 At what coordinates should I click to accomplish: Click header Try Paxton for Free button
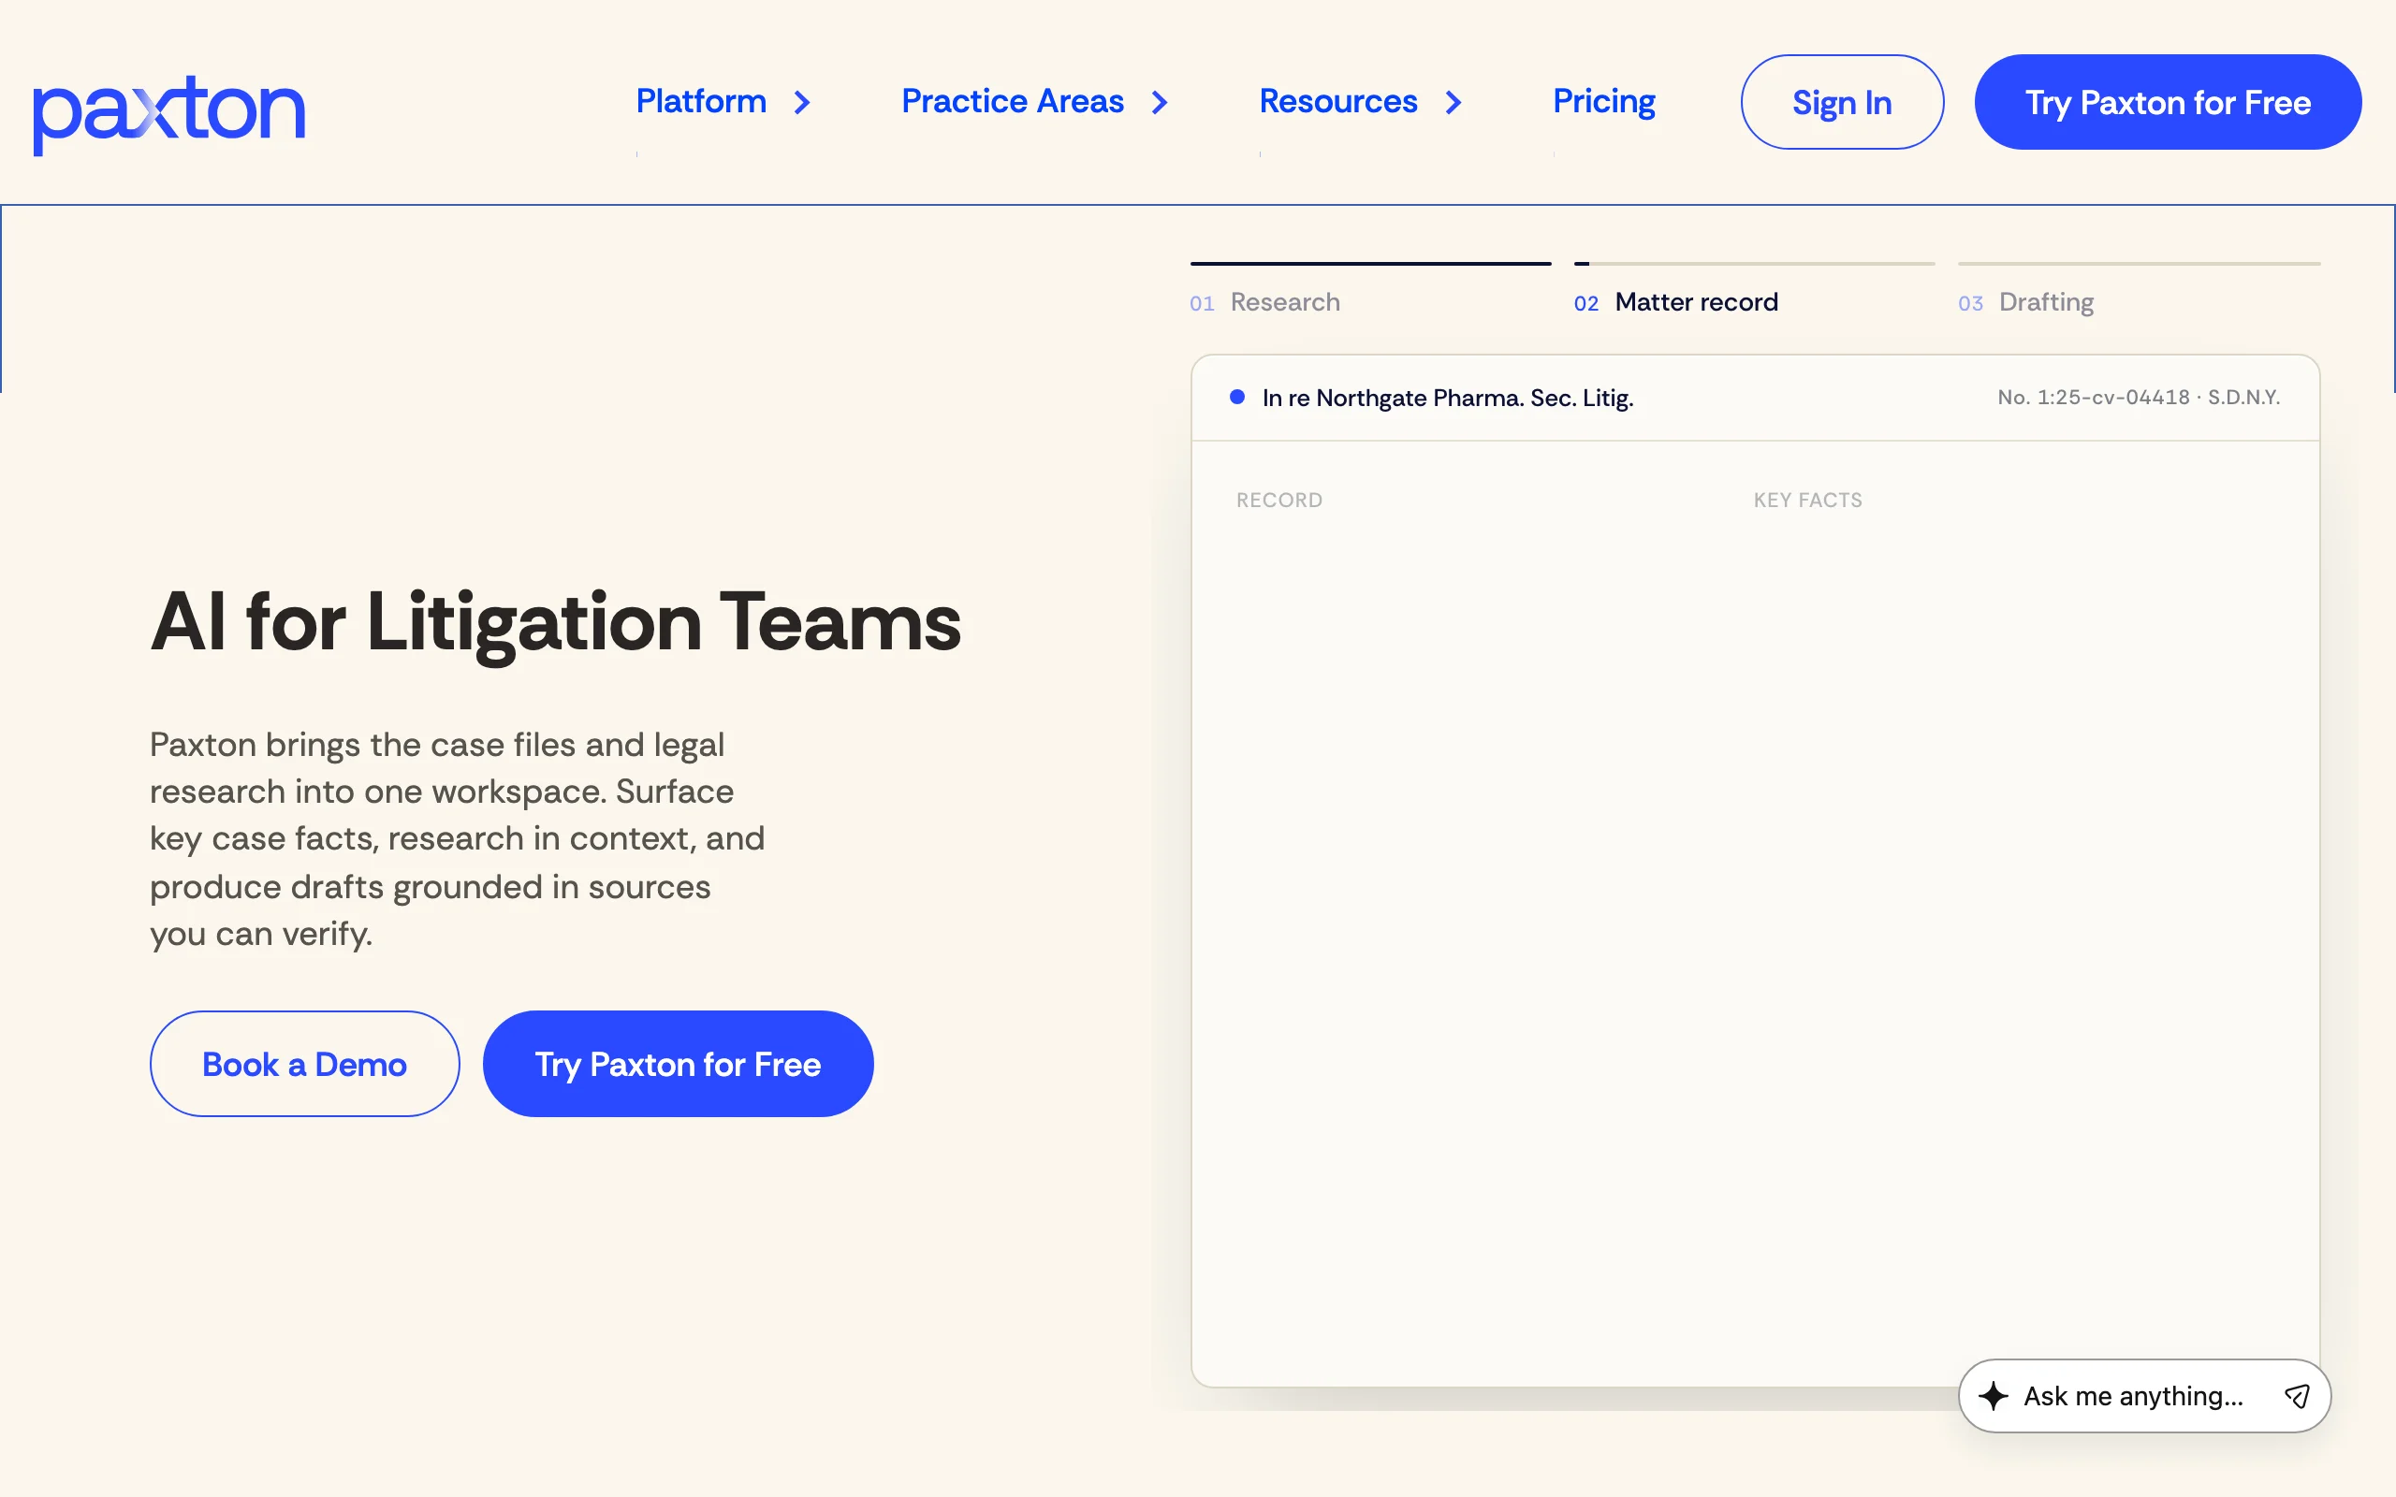click(x=2168, y=102)
